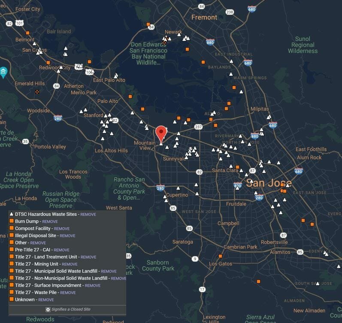Click the San Jose city label on map

(x=269, y=183)
